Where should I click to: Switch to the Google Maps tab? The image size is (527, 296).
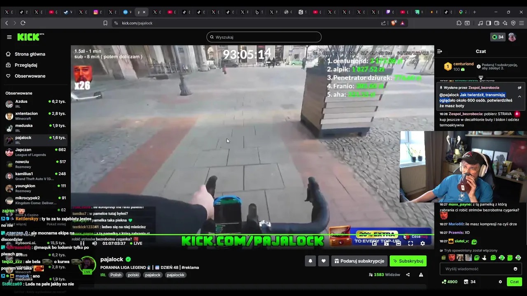point(462,12)
